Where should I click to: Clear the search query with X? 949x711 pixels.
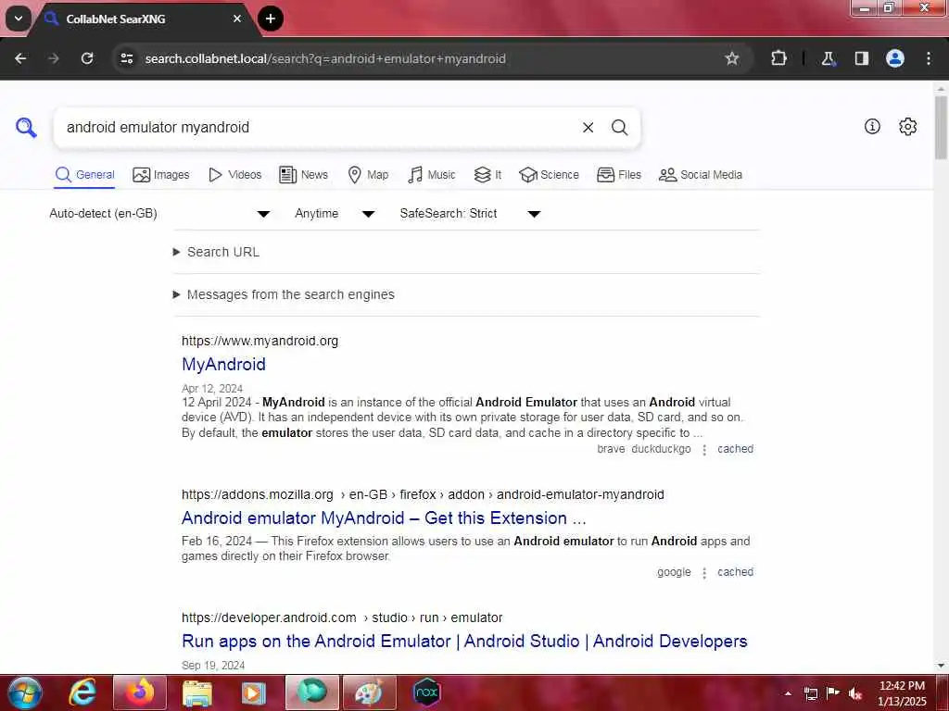point(588,128)
